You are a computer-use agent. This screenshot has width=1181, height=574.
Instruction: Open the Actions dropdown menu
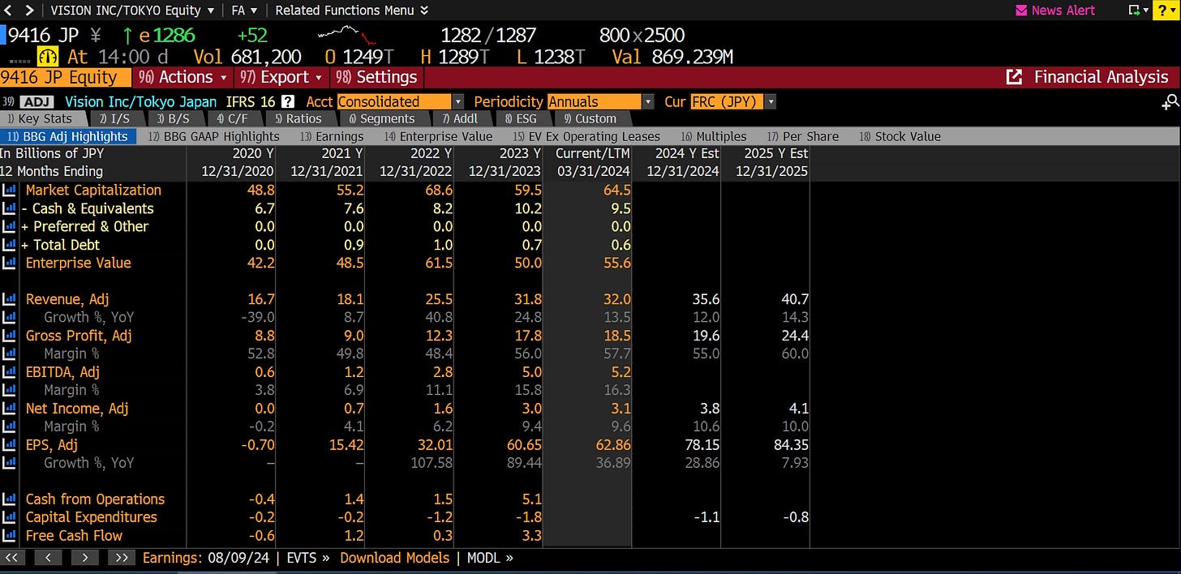pos(185,77)
